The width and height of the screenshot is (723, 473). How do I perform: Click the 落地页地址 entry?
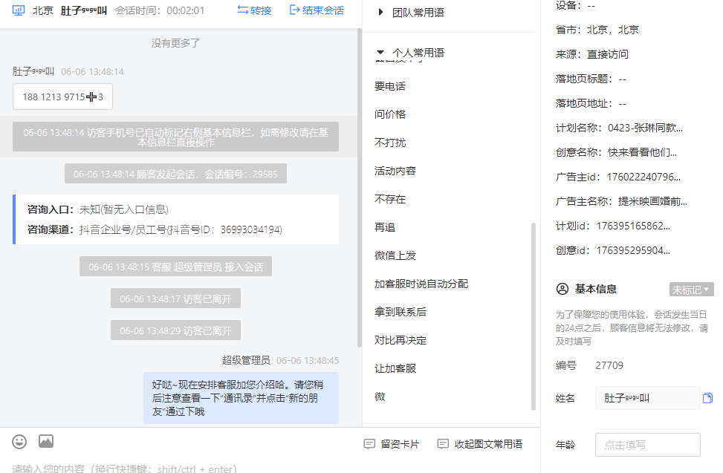coord(591,104)
